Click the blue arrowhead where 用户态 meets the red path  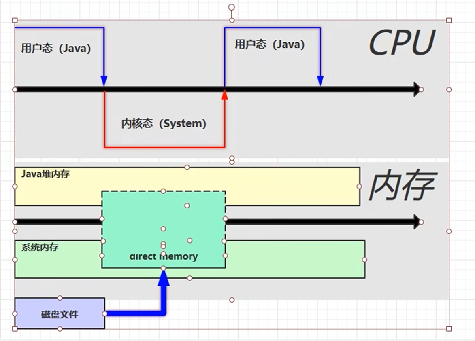[104, 81]
